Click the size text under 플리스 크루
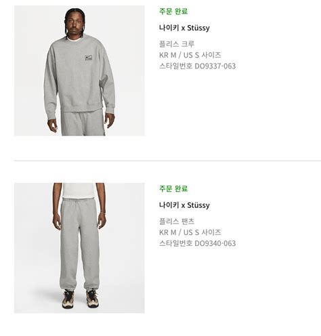 [x=190, y=55]
